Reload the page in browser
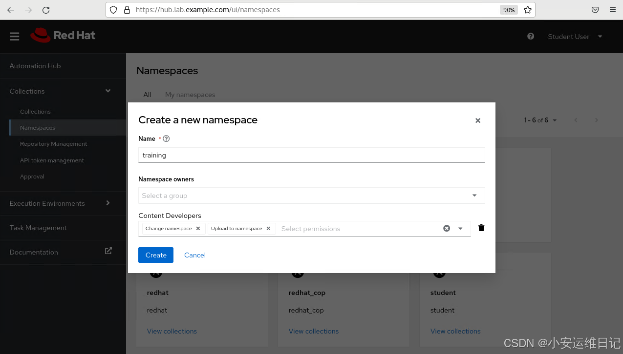623x354 pixels. click(46, 10)
